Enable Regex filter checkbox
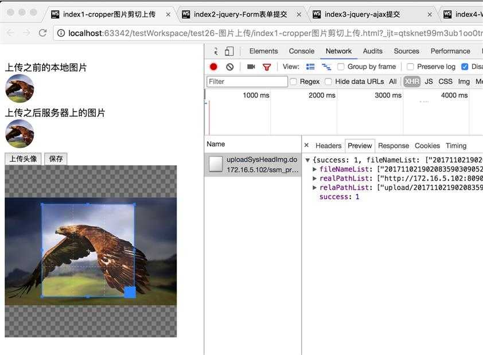The image size is (483, 355). pyautogui.click(x=293, y=81)
